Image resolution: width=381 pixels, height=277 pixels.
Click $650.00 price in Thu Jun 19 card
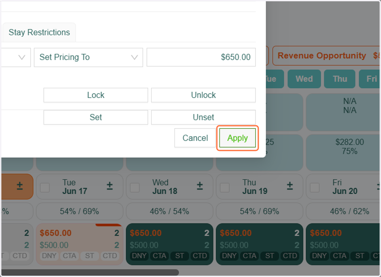click(236, 233)
